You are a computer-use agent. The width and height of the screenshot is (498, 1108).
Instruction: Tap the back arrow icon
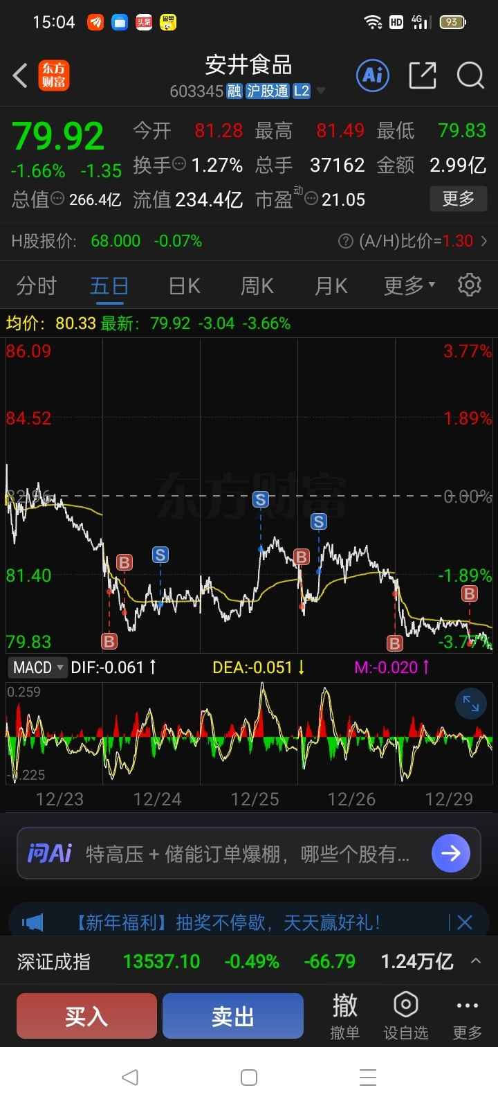(20, 75)
